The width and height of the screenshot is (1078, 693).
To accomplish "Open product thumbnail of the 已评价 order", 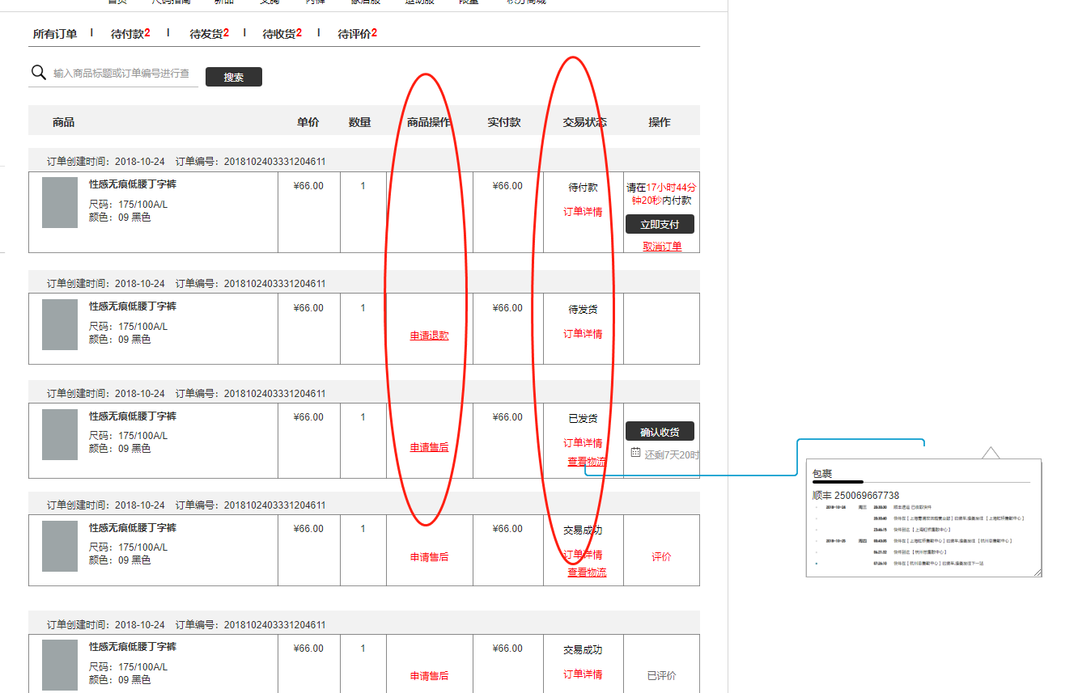I will (60, 665).
